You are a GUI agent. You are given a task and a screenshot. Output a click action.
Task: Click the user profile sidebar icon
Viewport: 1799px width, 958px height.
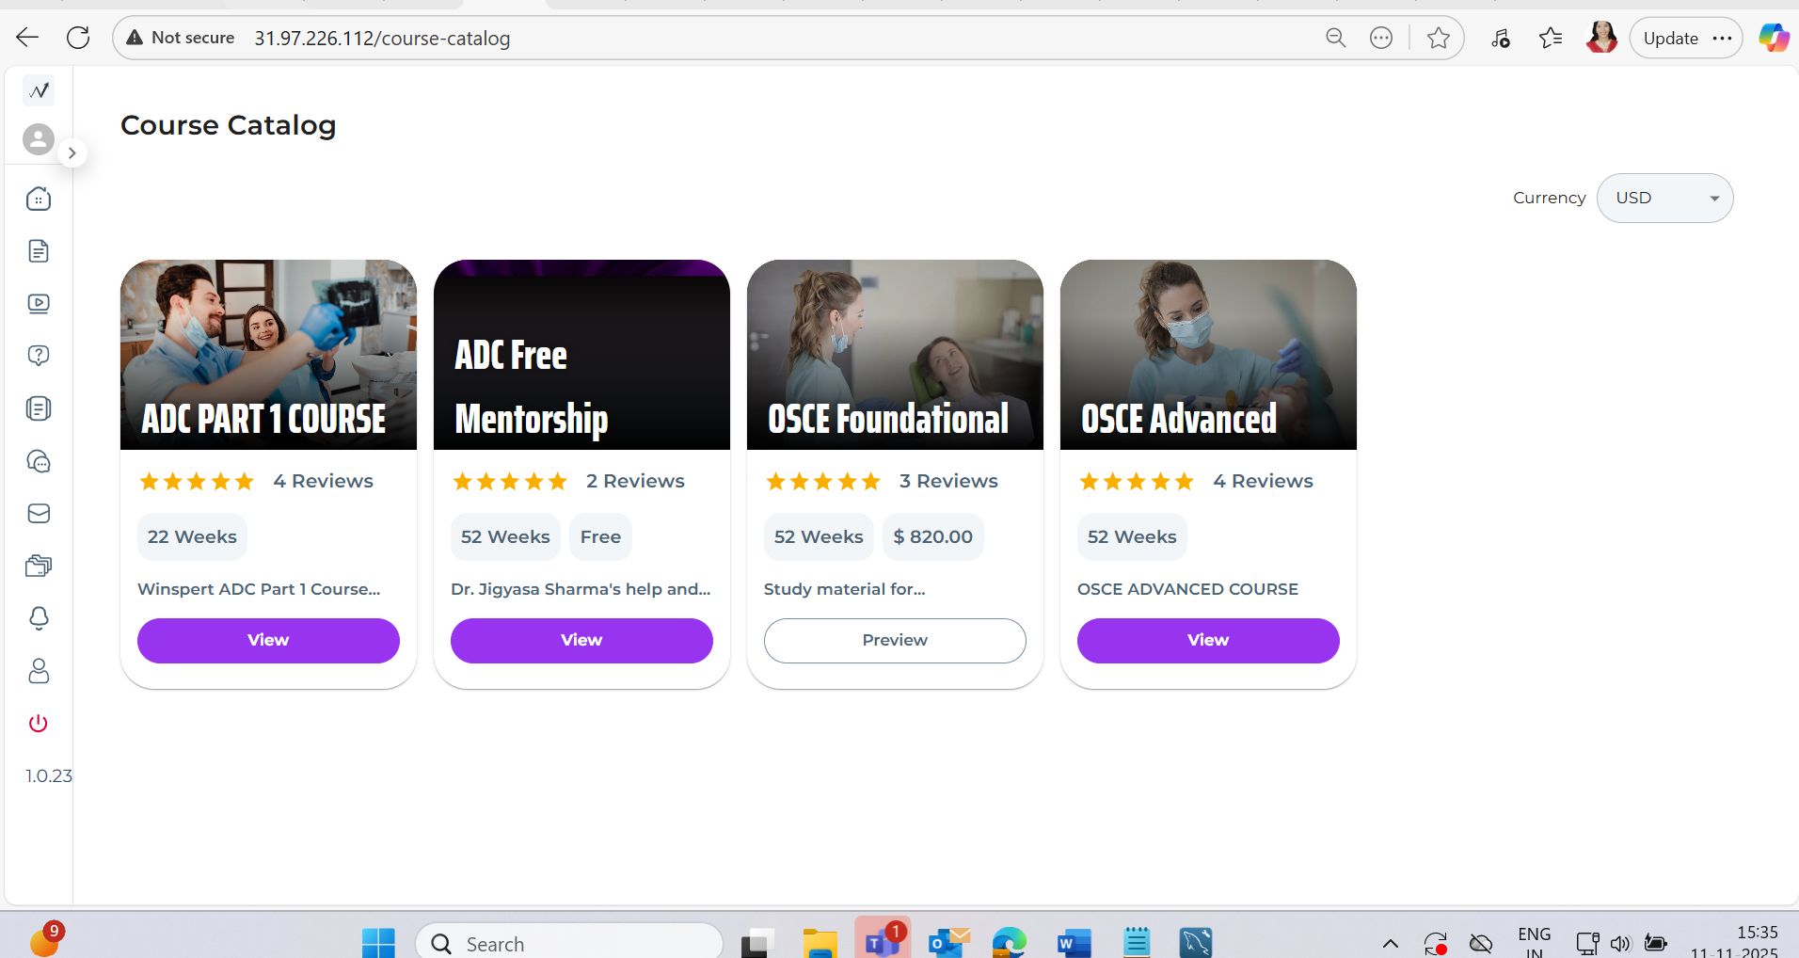pos(39,671)
